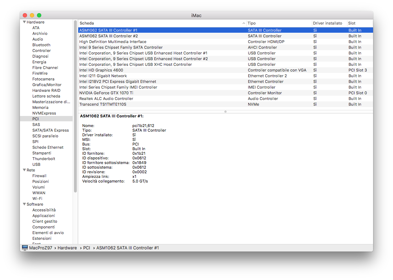Select Thunderbolt in the sidebar
The height and width of the screenshot is (280, 393).
click(44, 159)
